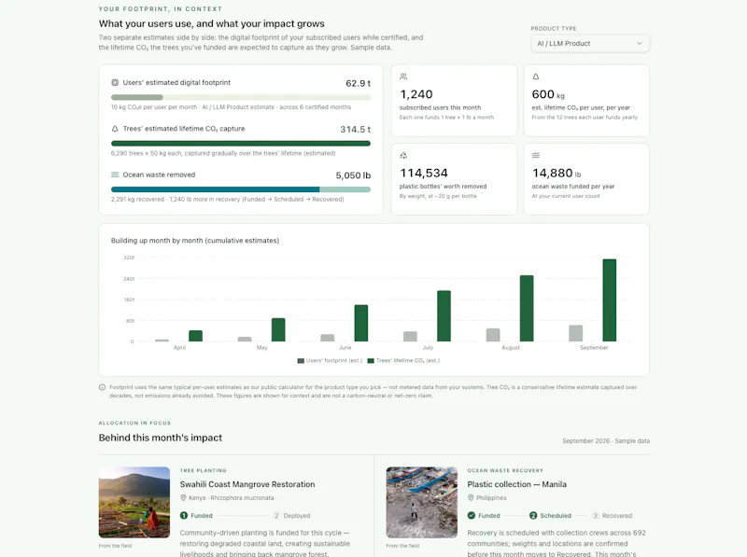Click the OCEAN WASTE RECOVERY category label
The width and height of the screenshot is (747, 557).
coord(505,470)
